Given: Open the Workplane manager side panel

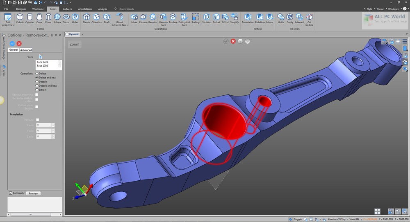Looking at the screenshot, I should (4, 47).
